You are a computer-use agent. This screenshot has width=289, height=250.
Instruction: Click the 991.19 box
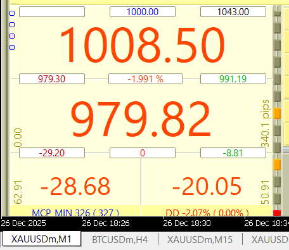pyautogui.click(x=233, y=78)
